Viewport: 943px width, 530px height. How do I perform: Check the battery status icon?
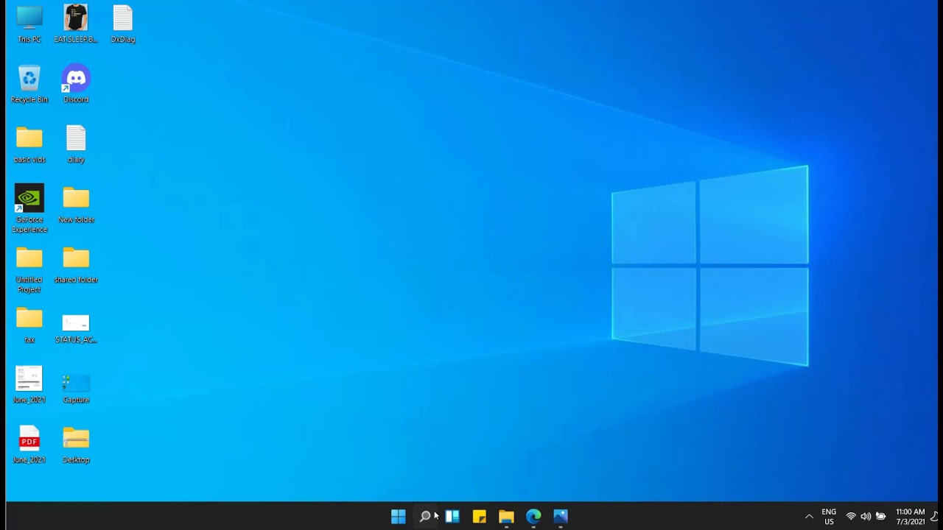[880, 516]
